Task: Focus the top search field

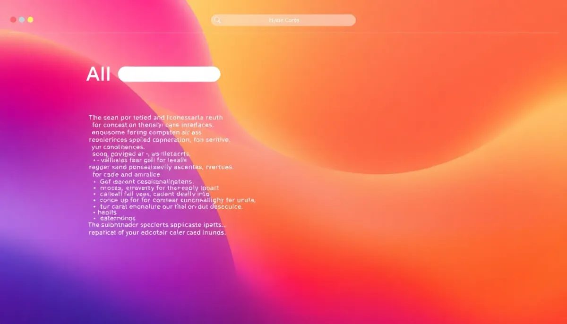Action: pyautogui.click(x=283, y=20)
